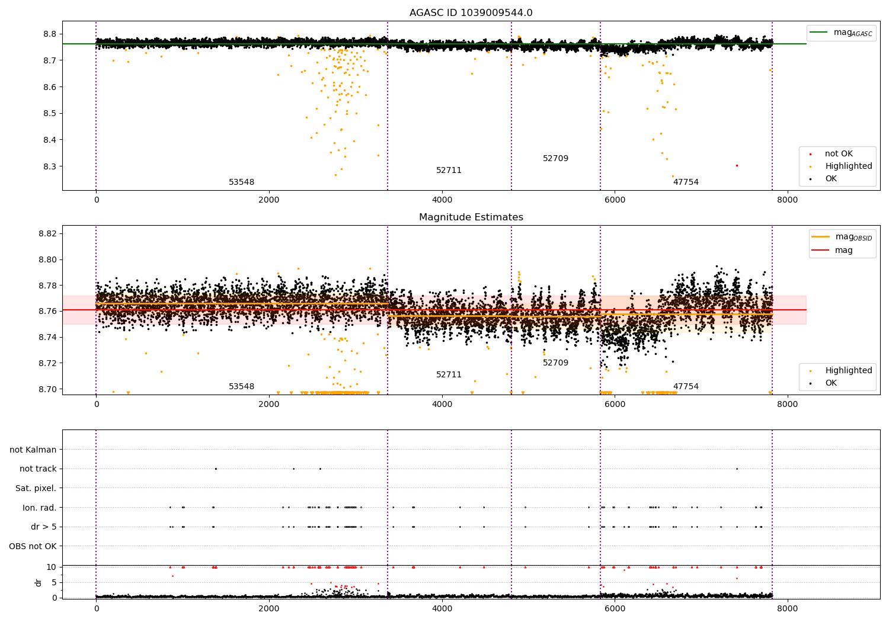Click the rotated "dr" axis label
The image size is (889, 622).
point(38,582)
